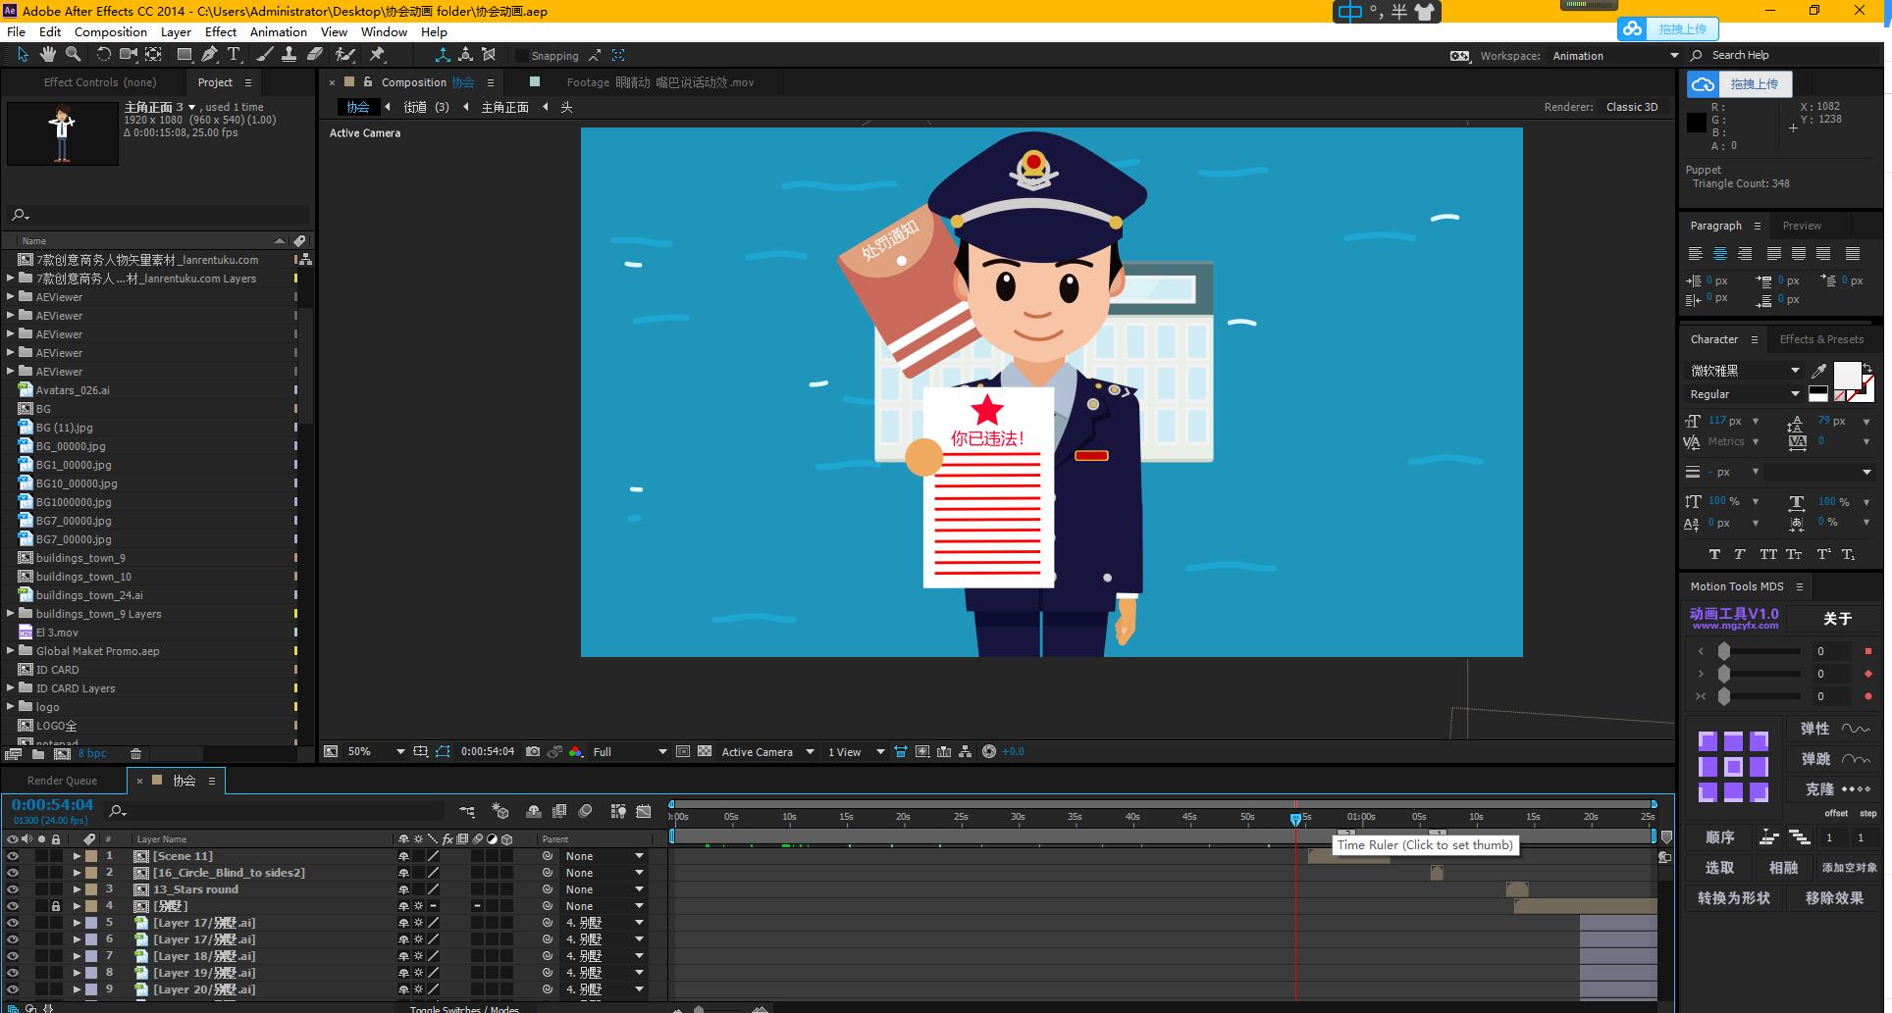The height and width of the screenshot is (1013, 1892).
Task: Click the center text alignment icon
Action: [x=1720, y=253]
